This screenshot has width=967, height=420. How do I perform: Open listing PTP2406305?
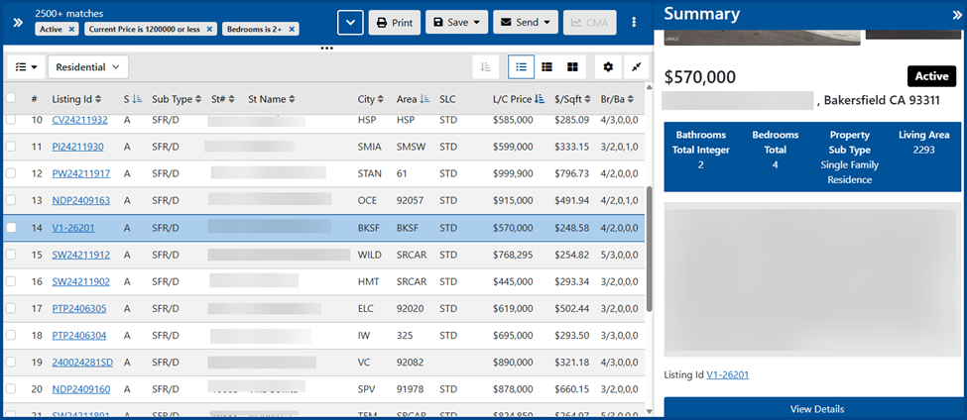79,308
